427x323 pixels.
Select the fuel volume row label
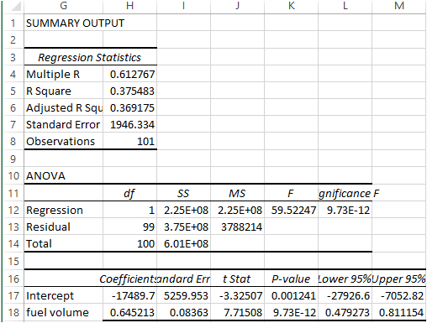[64, 312]
